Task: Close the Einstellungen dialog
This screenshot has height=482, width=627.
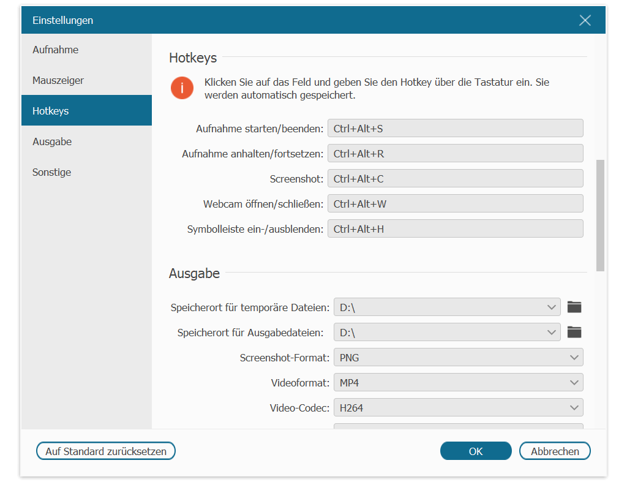Action: 585,20
